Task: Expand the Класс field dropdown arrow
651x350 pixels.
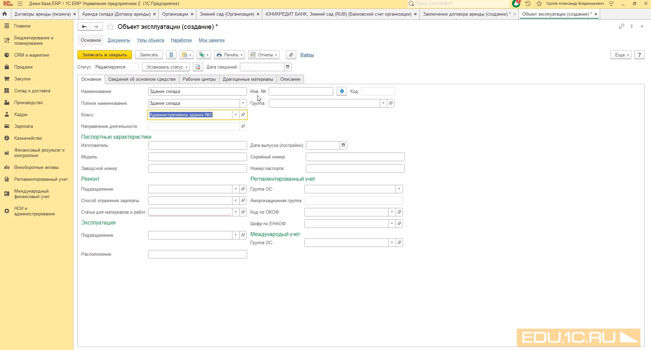Action: pos(235,115)
